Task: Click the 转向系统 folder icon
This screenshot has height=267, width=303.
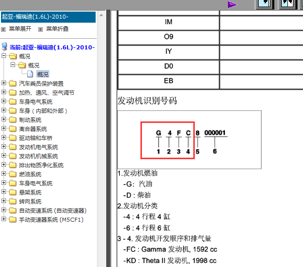Action: (x=13, y=202)
